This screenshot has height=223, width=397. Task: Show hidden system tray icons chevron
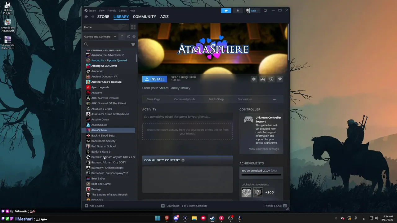(336, 218)
